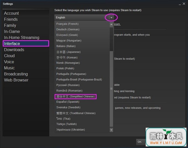Click the language list scrollbar thumb
Image resolution: width=188 pixels, height=148 pixels.
click(111, 89)
